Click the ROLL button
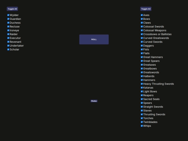The height and width of the screenshot is (141, 188). [x=94, y=39]
